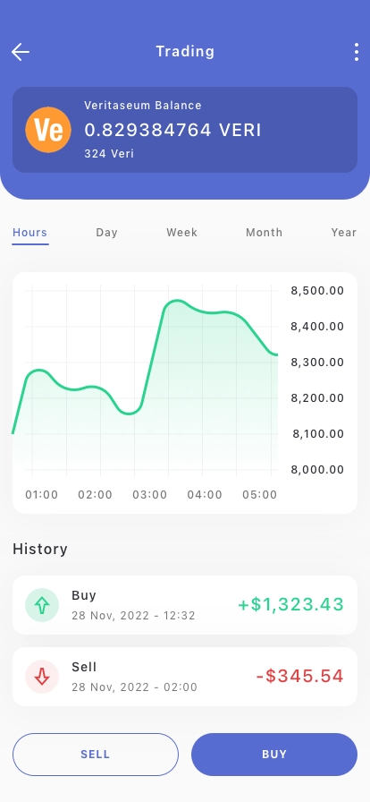The image size is (370, 802).
Task: Select the 01:00 label on the chart axis
Action: tap(42, 495)
